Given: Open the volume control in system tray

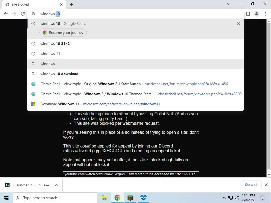Looking at the screenshot, I should 237,198.
